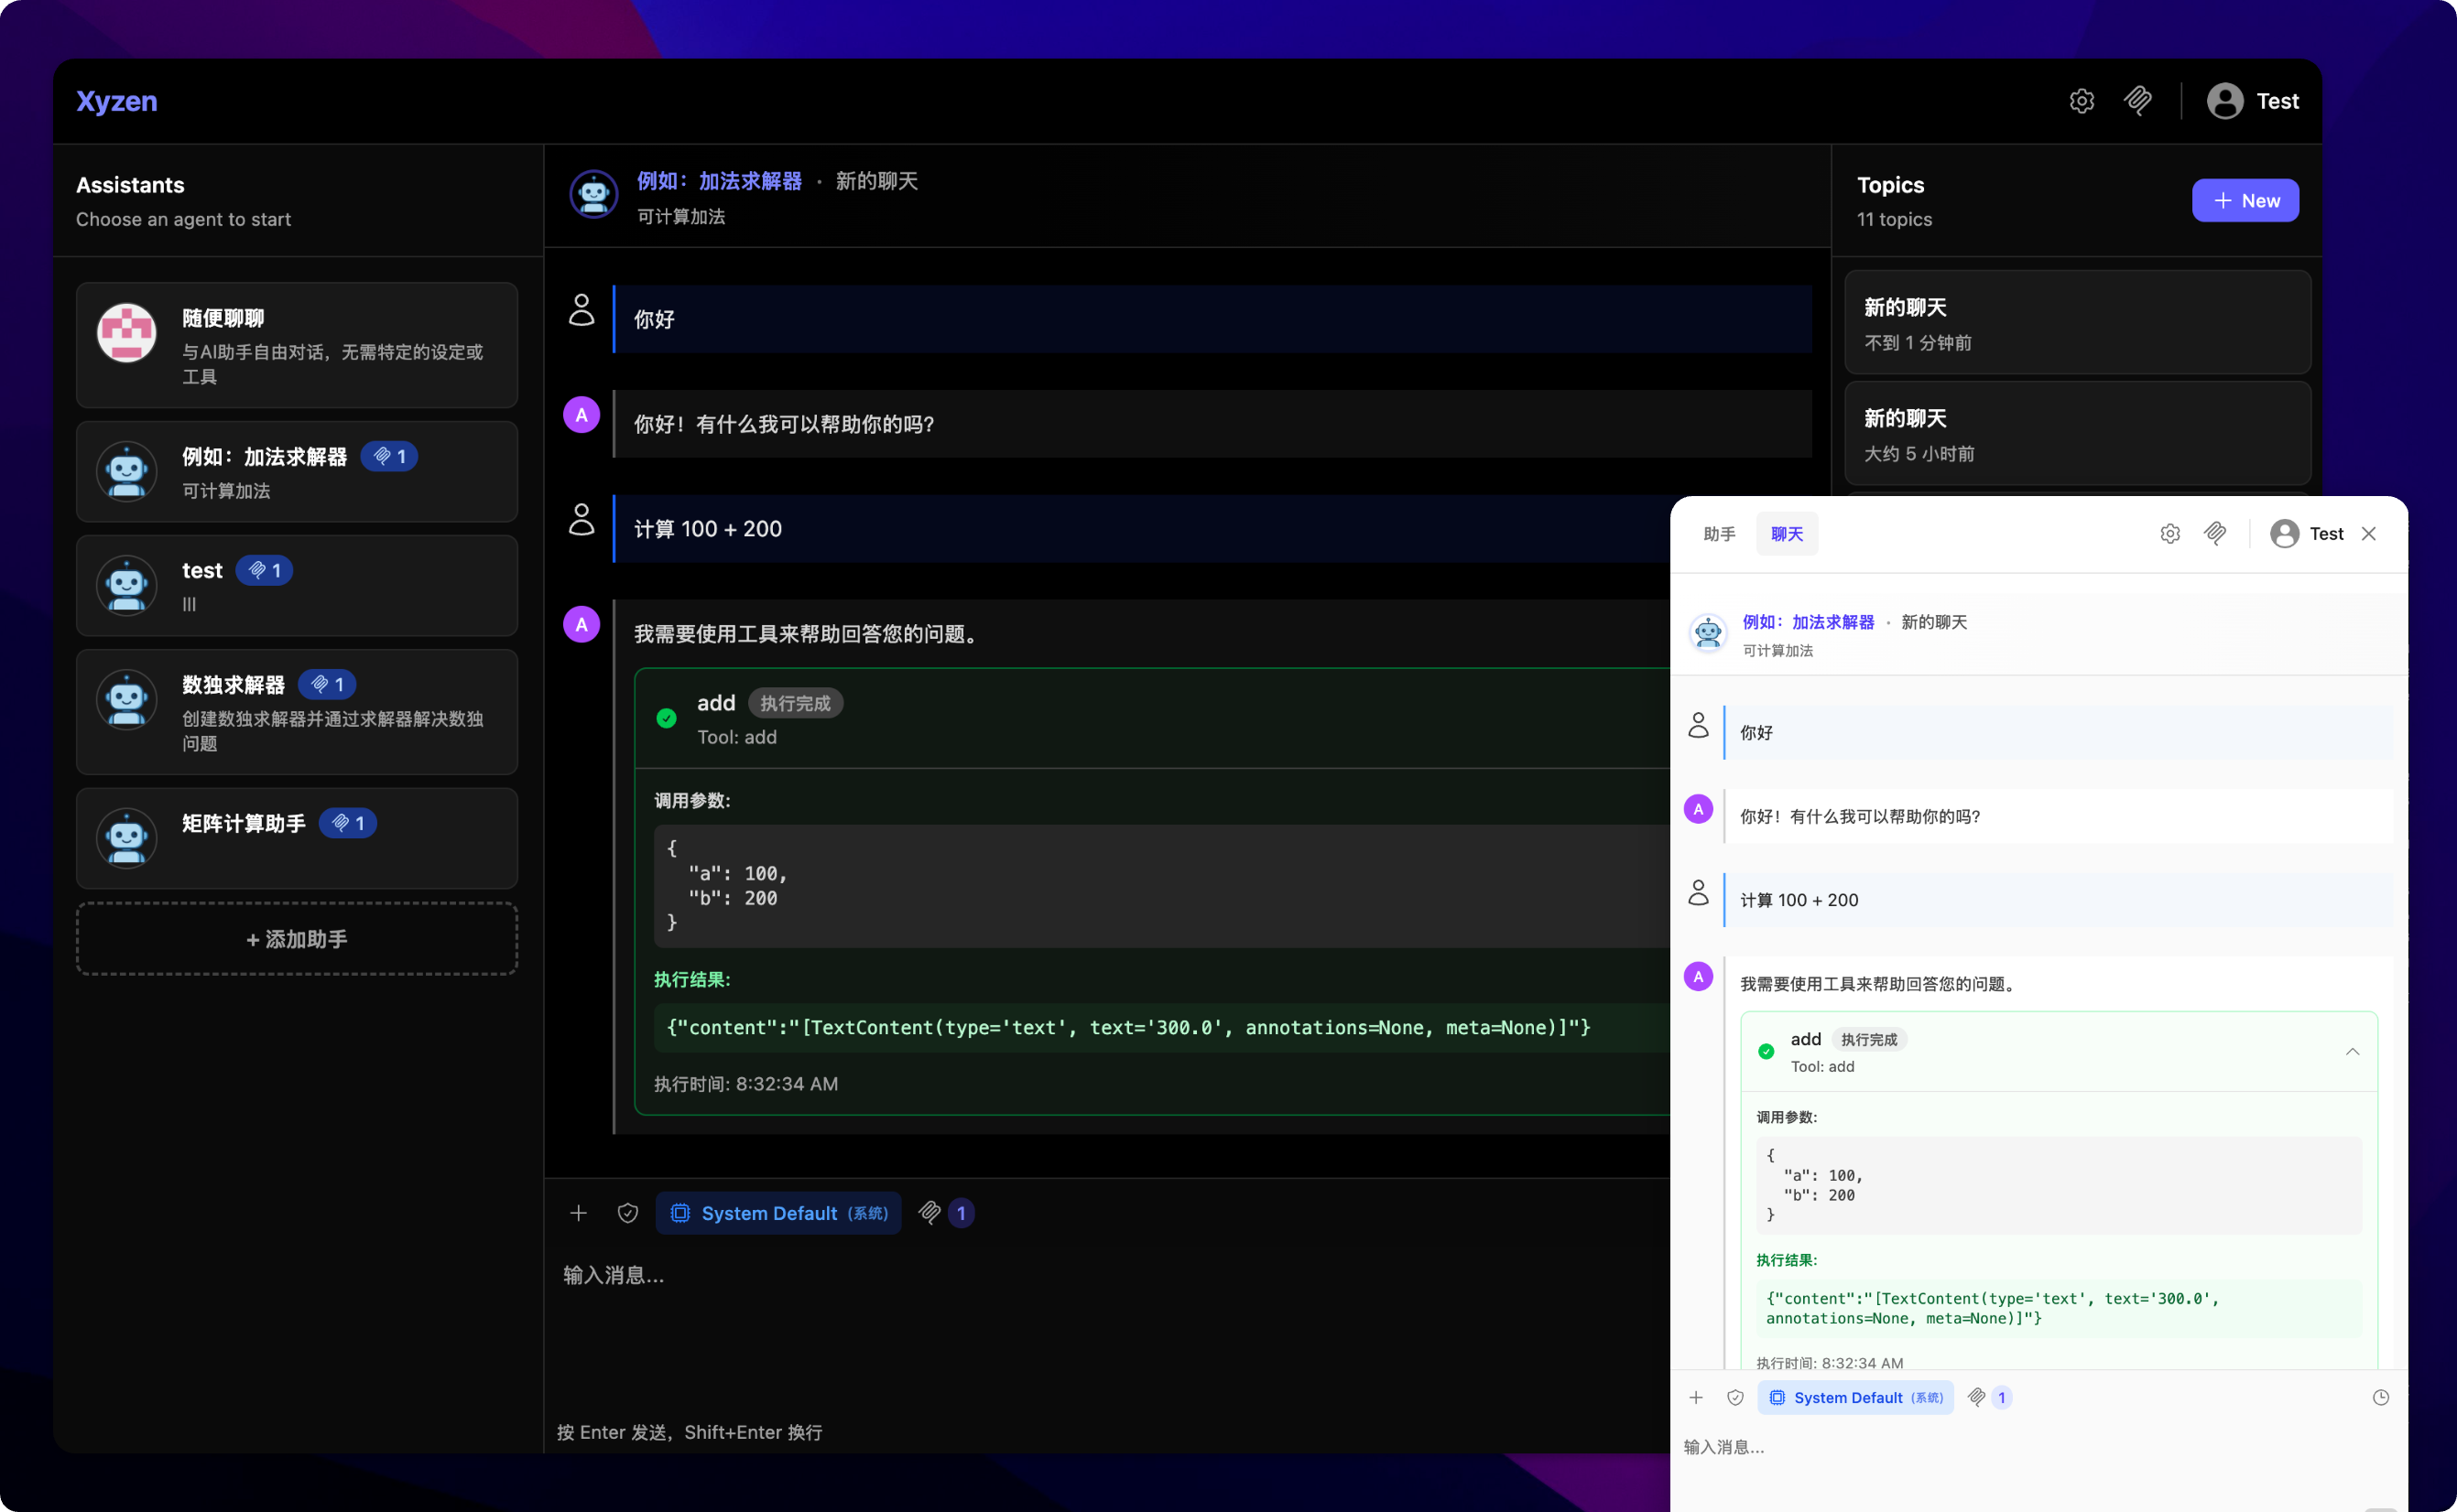Open System Default model selector in popup
Viewport: 2457px width, 1512px height.
click(1855, 1397)
